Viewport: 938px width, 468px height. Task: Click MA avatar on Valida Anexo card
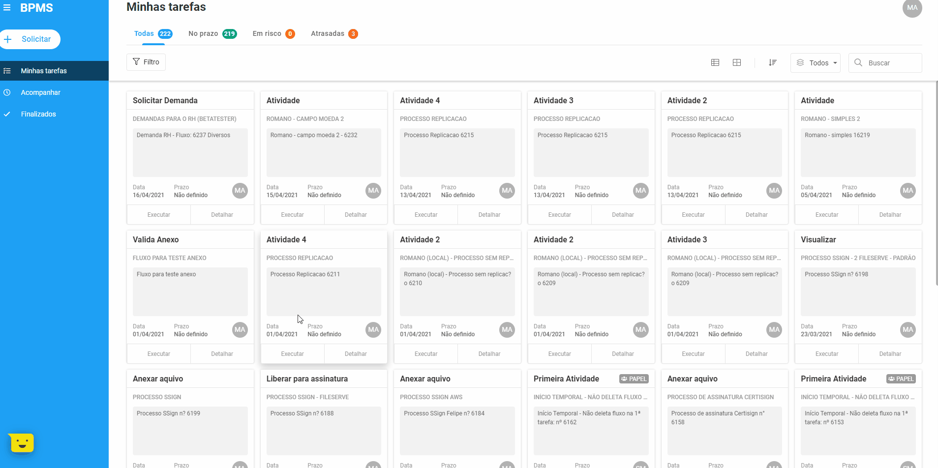click(240, 330)
